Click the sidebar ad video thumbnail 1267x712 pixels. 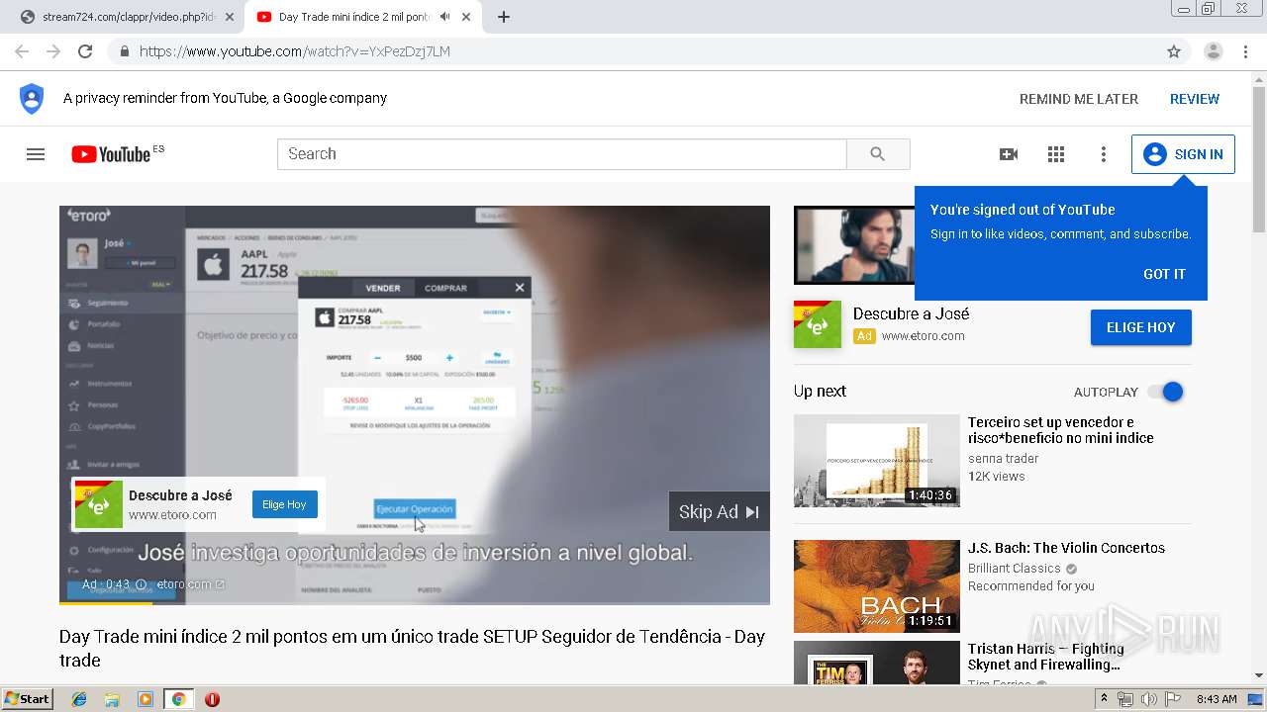(854, 245)
